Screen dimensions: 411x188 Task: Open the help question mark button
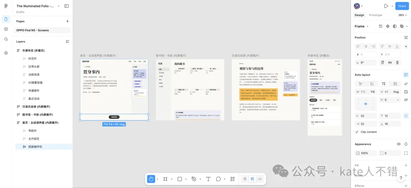401,178
